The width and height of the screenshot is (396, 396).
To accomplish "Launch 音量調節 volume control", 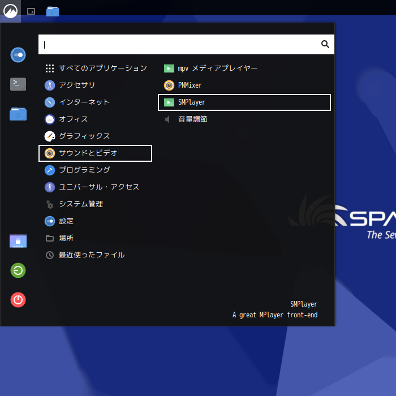I will point(244,119).
